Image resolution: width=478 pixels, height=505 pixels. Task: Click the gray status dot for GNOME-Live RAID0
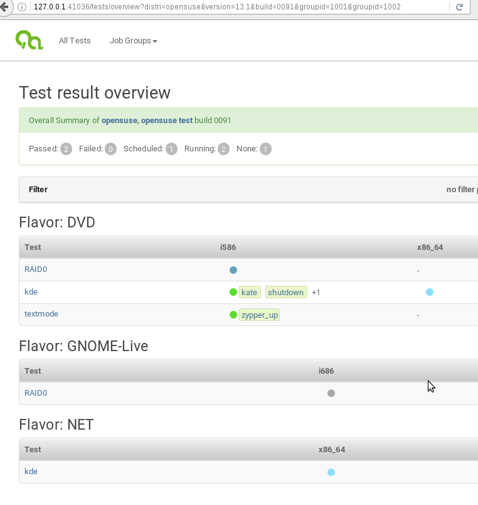(331, 393)
